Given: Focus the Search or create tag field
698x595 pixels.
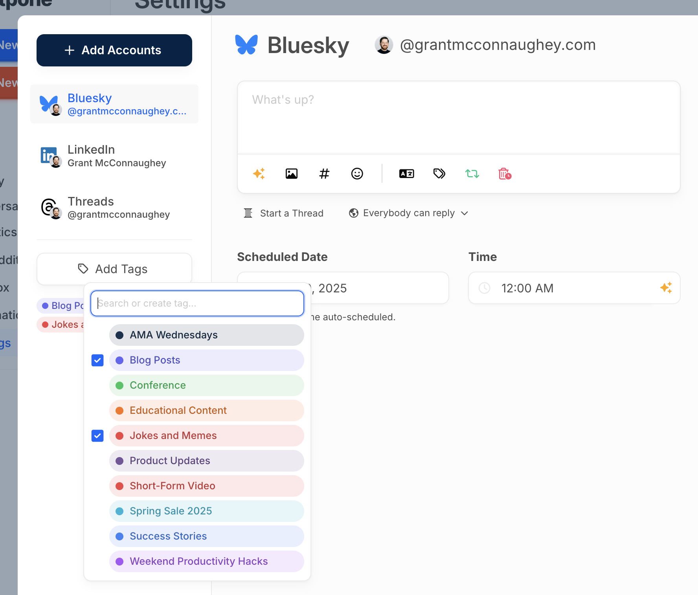Looking at the screenshot, I should 197,303.
